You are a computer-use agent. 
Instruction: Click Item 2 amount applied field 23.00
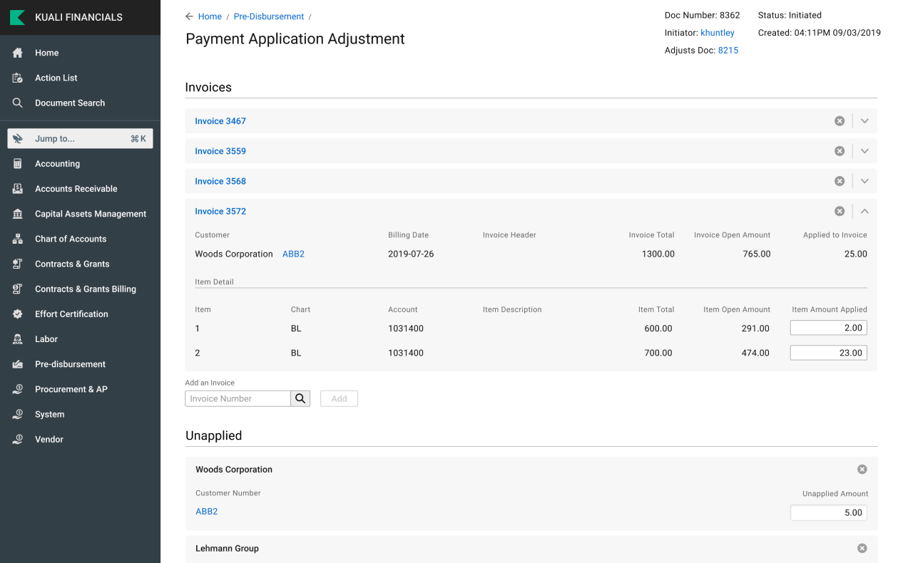(x=829, y=353)
